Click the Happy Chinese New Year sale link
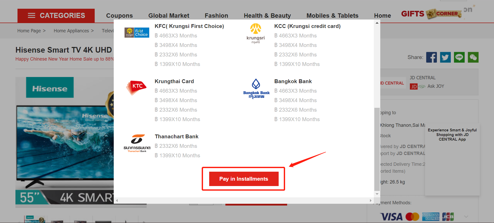The image size is (494, 223). point(65,59)
